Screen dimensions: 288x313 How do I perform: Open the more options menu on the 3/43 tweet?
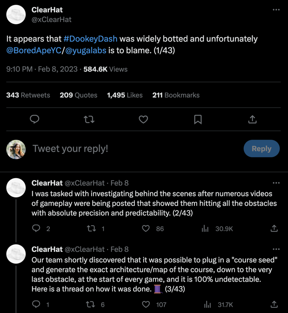coord(276,249)
